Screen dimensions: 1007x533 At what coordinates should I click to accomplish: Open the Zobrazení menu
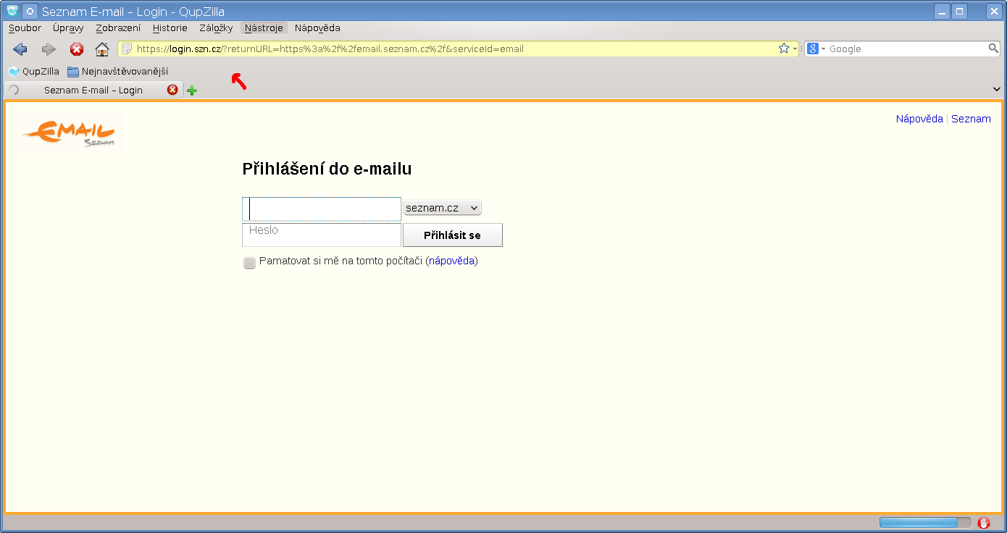pos(118,28)
